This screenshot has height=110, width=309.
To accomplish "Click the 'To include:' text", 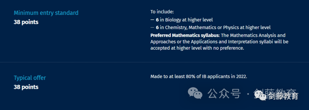I will coord(162,12).
